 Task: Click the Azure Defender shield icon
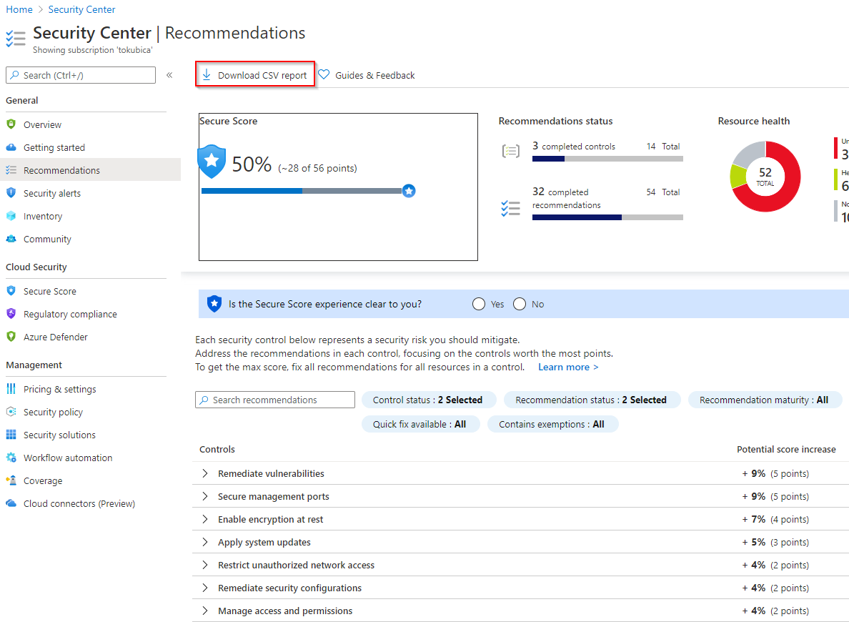click(11, 337)
